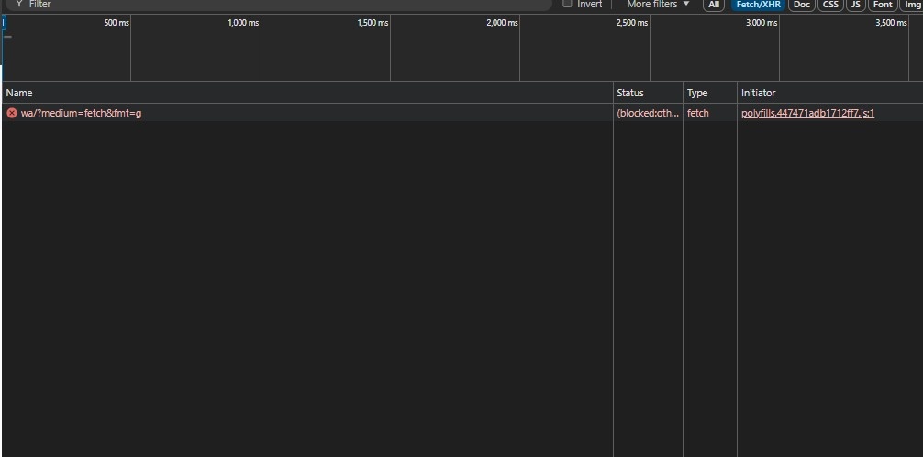This screenshot has width=923, height=457.
Task: Filter requests by CSS type
Action: (830, 5)
